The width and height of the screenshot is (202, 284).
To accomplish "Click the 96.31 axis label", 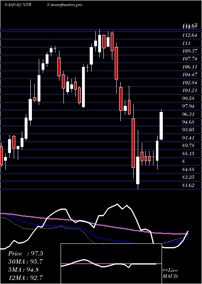I will [189, 114].
